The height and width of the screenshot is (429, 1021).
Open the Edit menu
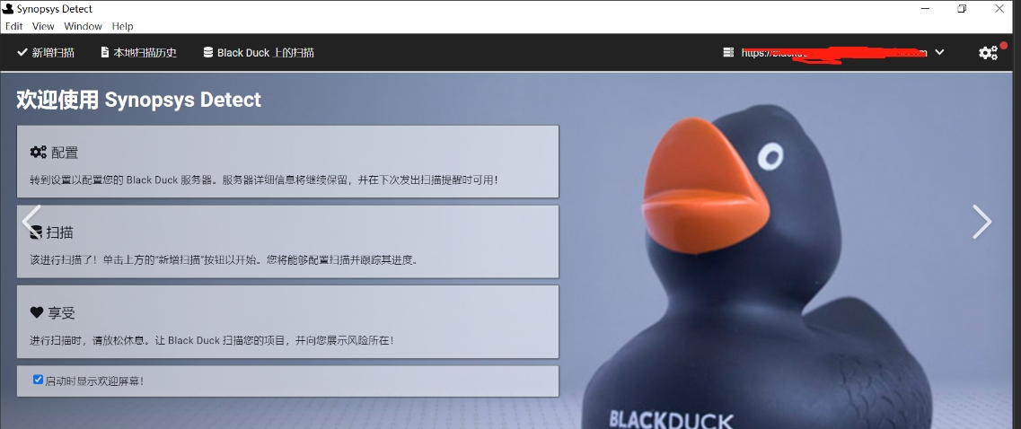[x=13, y=26]
